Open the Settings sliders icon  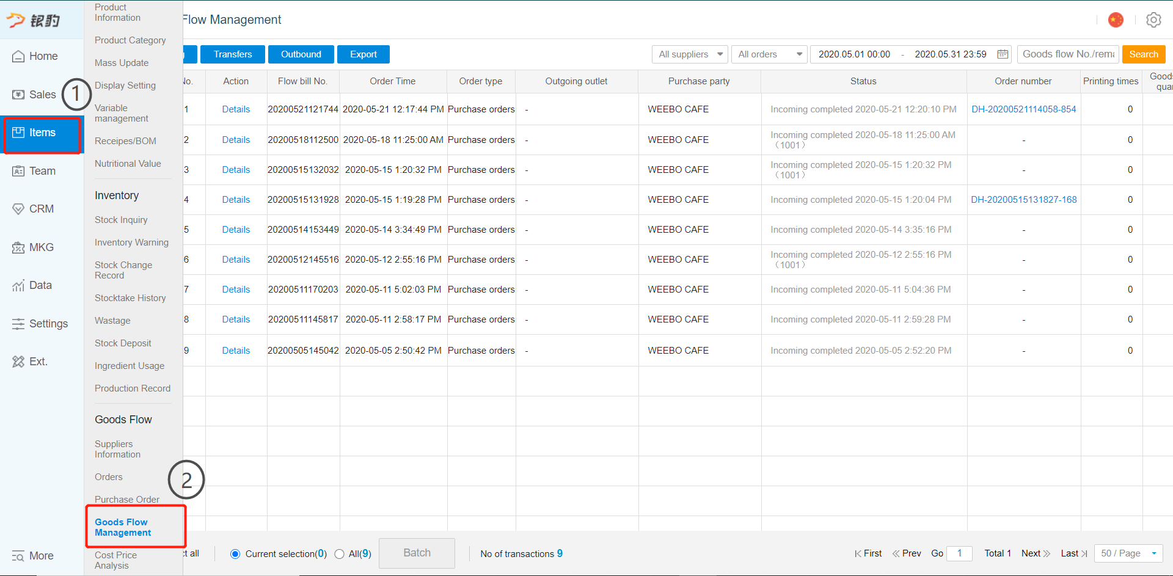pos(18,324)
